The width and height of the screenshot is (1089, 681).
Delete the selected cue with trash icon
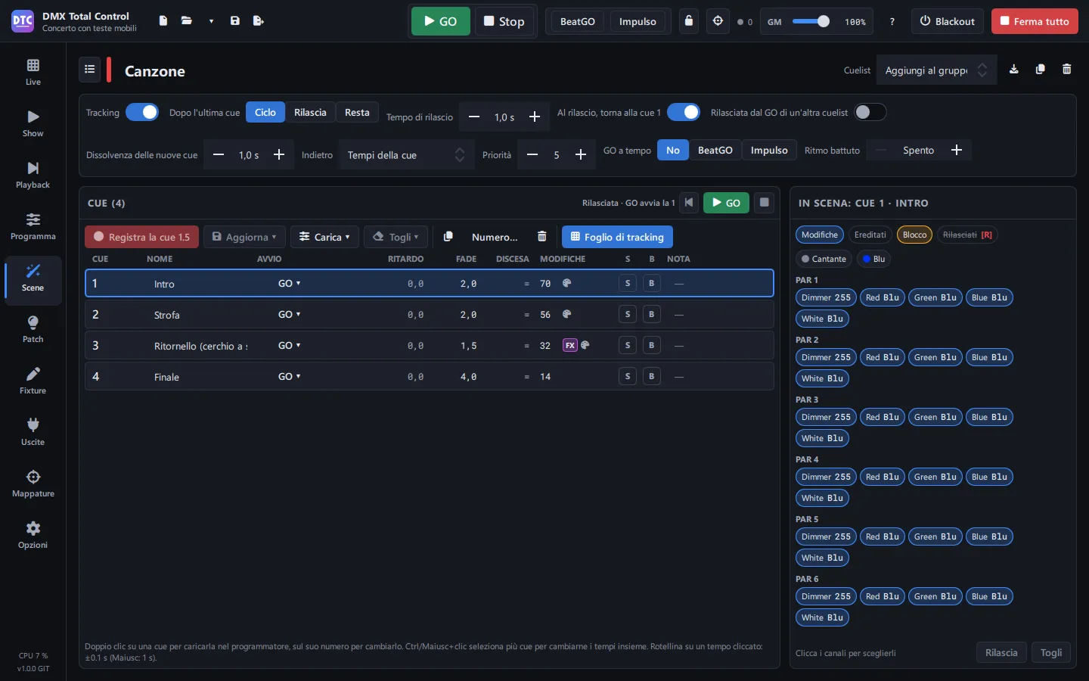[x=542, y=237]
